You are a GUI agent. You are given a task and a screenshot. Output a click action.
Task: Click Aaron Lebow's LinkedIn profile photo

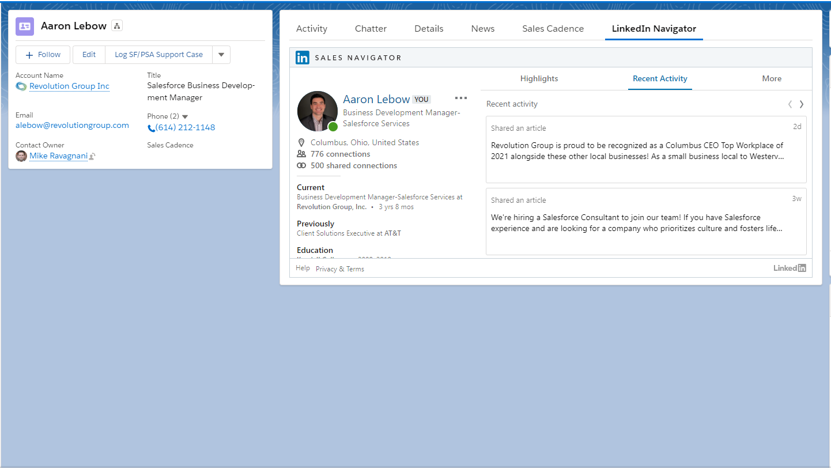click(318, 111)
